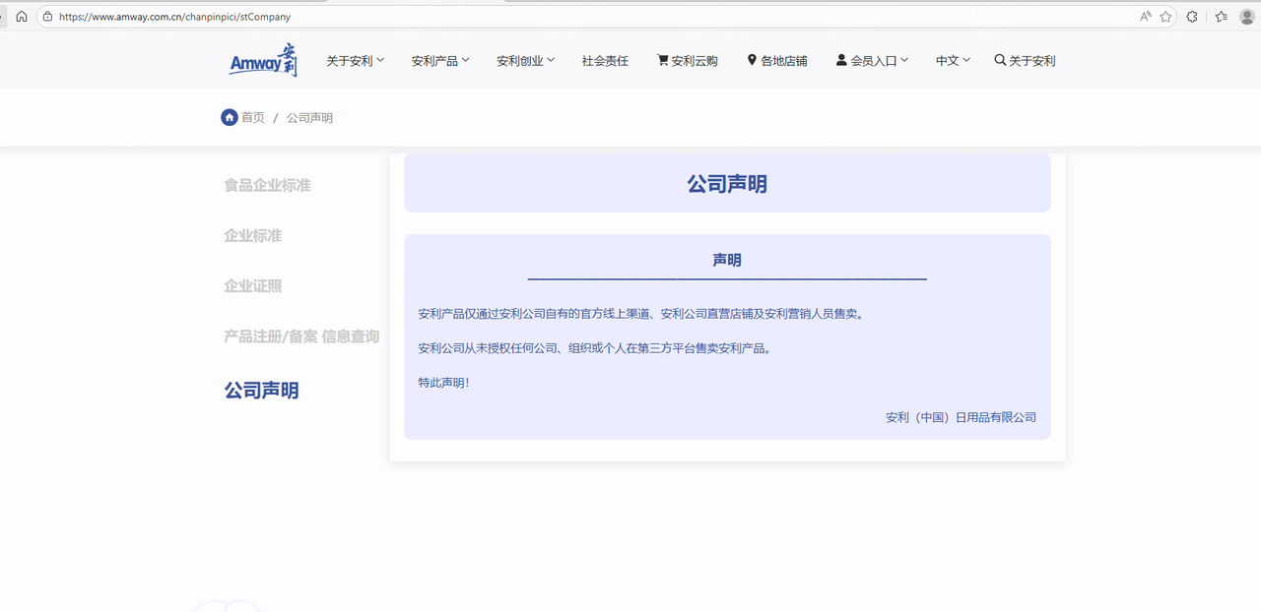Select 食品企业标准 in the sidebar
The width and height of the screenshot is (1261, 612).
pos(267,185)
